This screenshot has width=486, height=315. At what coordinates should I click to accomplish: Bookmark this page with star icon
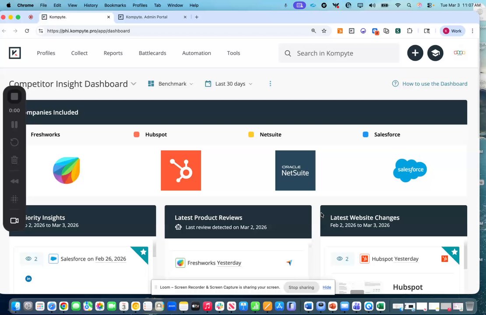point(324,31)
